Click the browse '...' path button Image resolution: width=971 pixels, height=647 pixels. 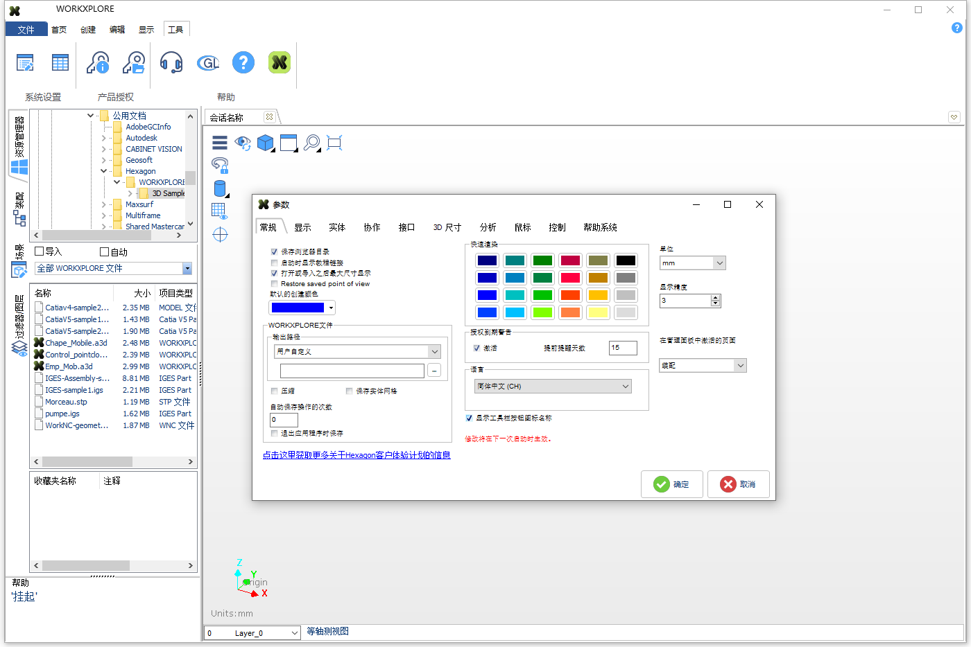434,371
